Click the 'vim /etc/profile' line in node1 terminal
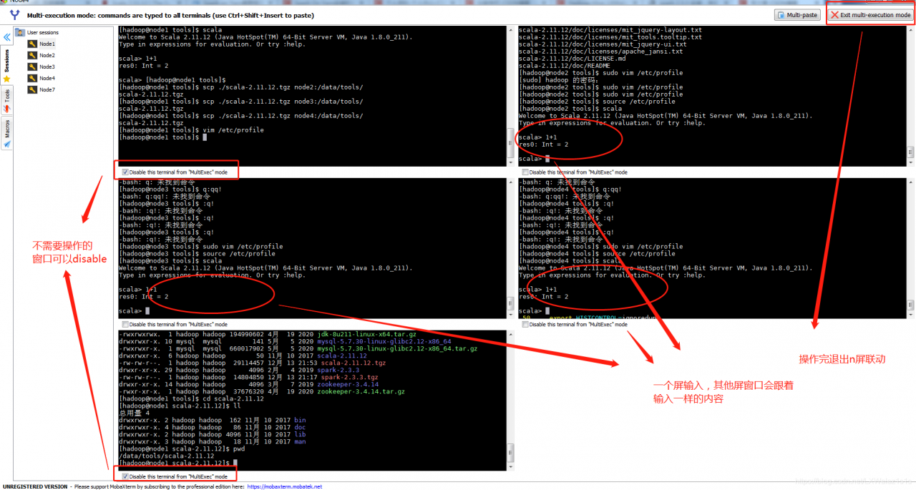 (191, 130)
